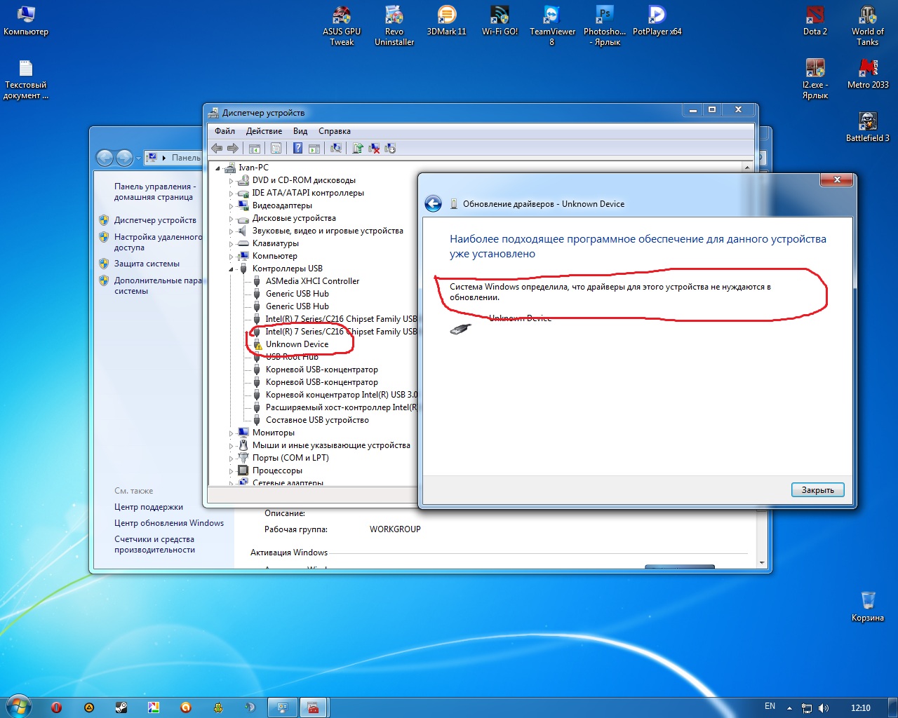Click the Show/Hide console tree icon
The height and width of the screenshot is (718, 898).
click(255, 148)
